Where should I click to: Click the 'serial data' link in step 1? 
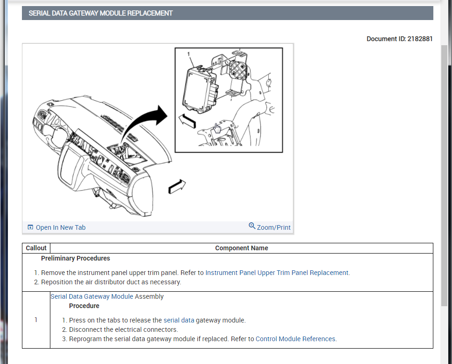click(x=179, y=320)
